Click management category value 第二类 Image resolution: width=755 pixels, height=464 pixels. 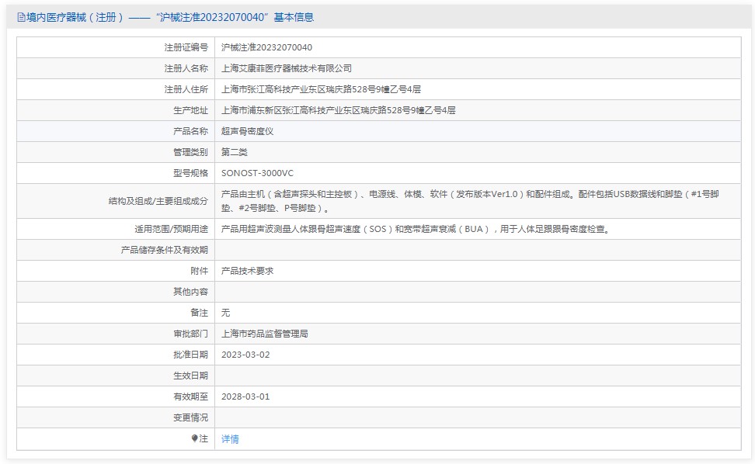[235, 152]
